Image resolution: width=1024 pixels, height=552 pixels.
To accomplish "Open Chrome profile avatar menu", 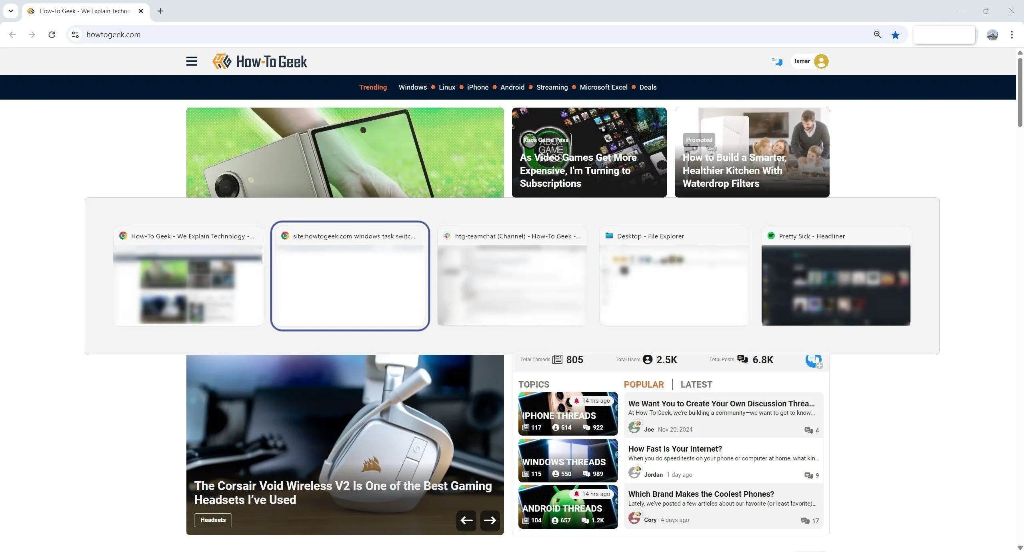I will [992, 35].
